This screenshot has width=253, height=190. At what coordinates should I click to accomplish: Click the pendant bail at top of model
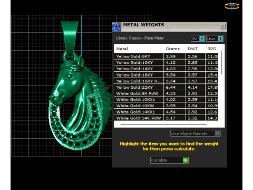pos(70,39)
